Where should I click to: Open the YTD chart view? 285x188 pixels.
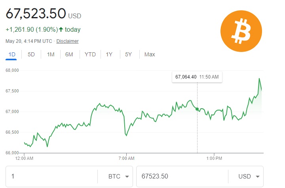click(x=90, y=54)
